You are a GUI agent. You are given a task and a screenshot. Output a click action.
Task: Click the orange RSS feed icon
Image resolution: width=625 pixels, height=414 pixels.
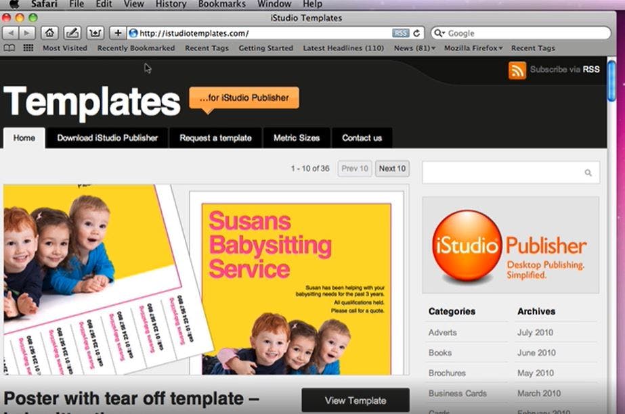(517, 70)
